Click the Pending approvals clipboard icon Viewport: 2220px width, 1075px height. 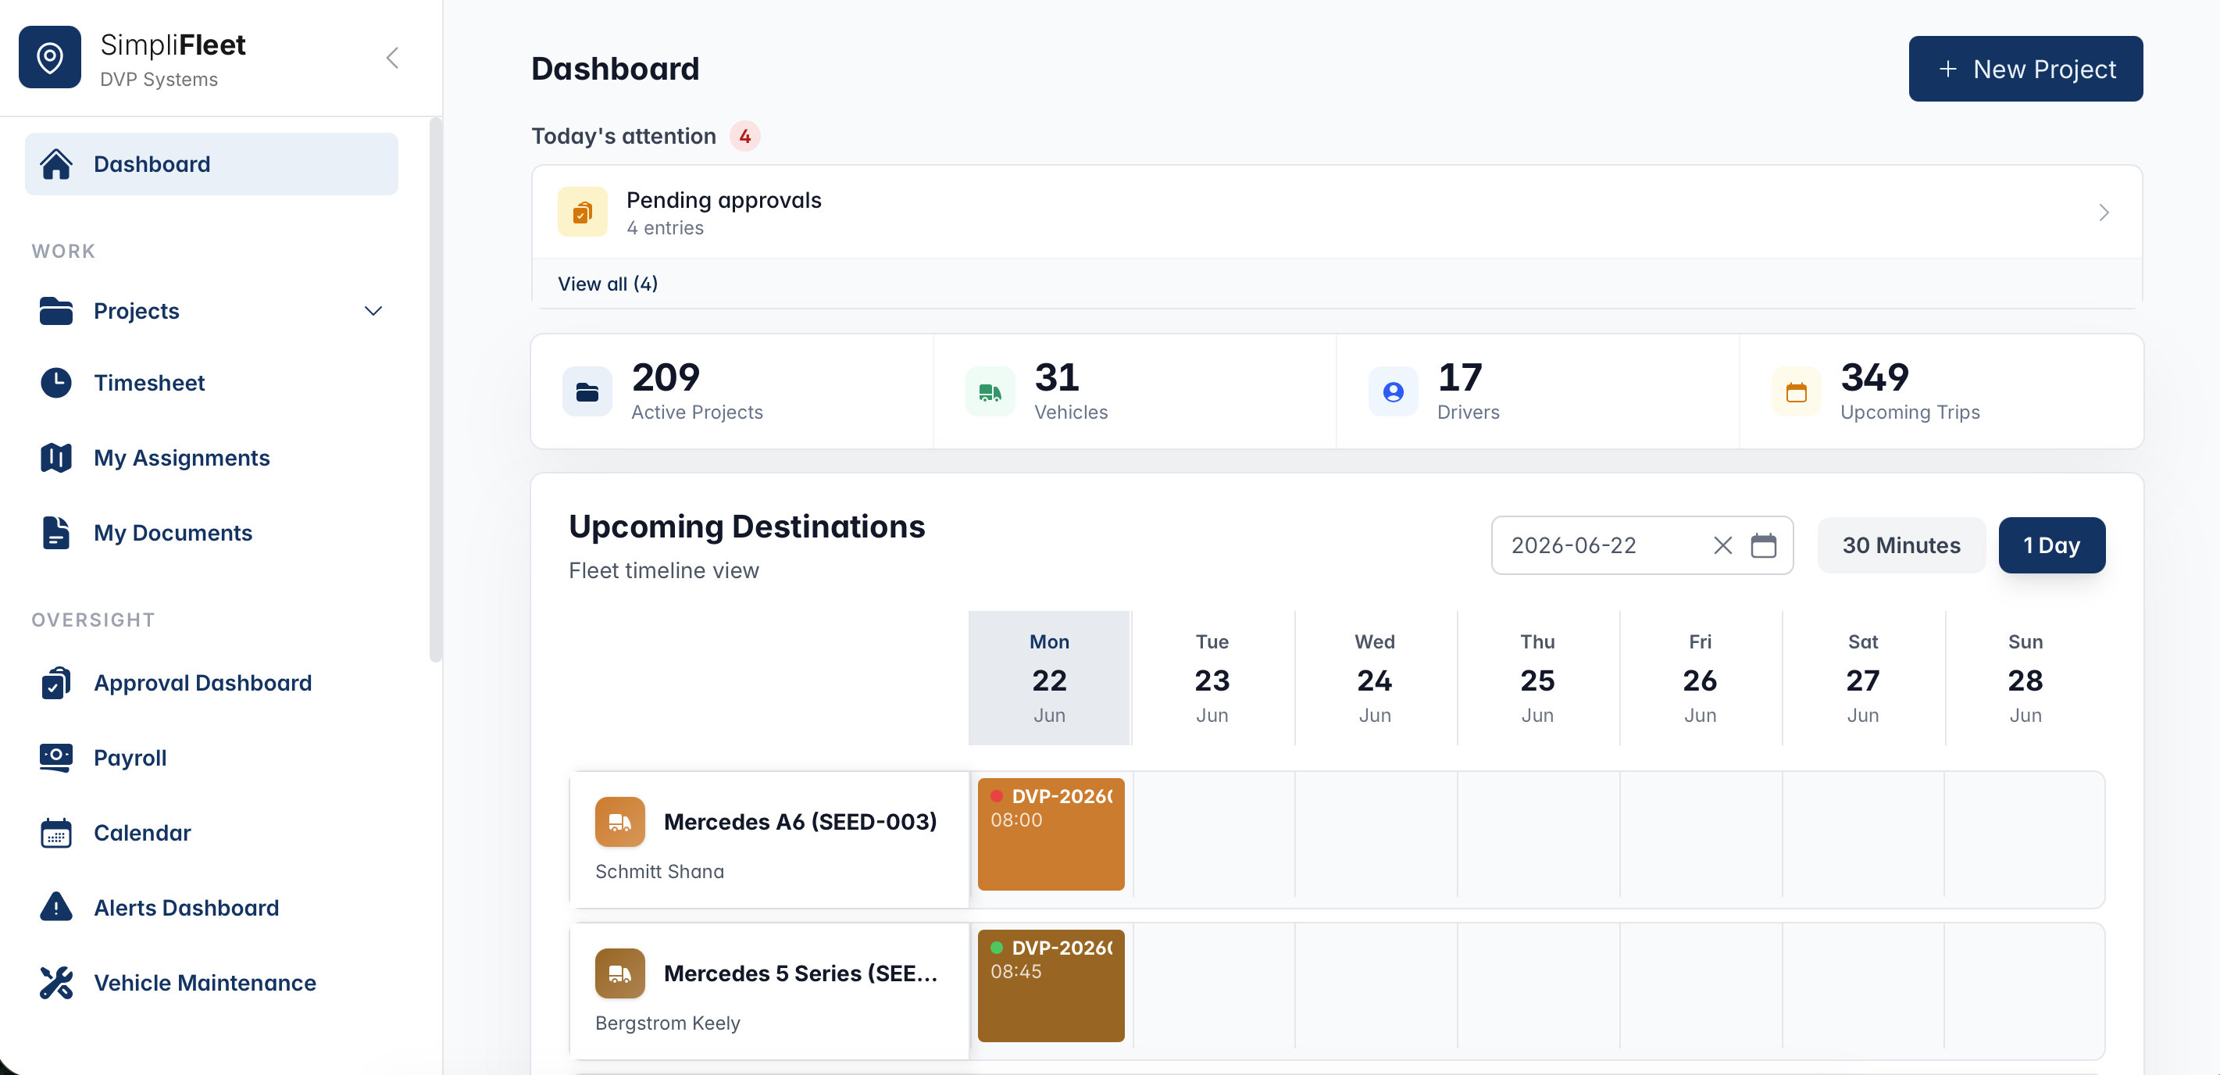coord(583,212)
